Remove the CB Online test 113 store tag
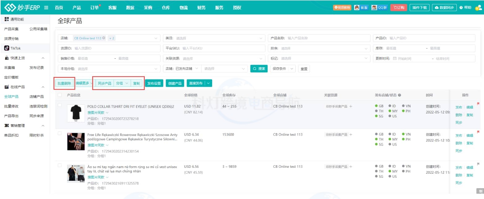The width and height of the screenshot is (484, 199). tap(104, 38)
